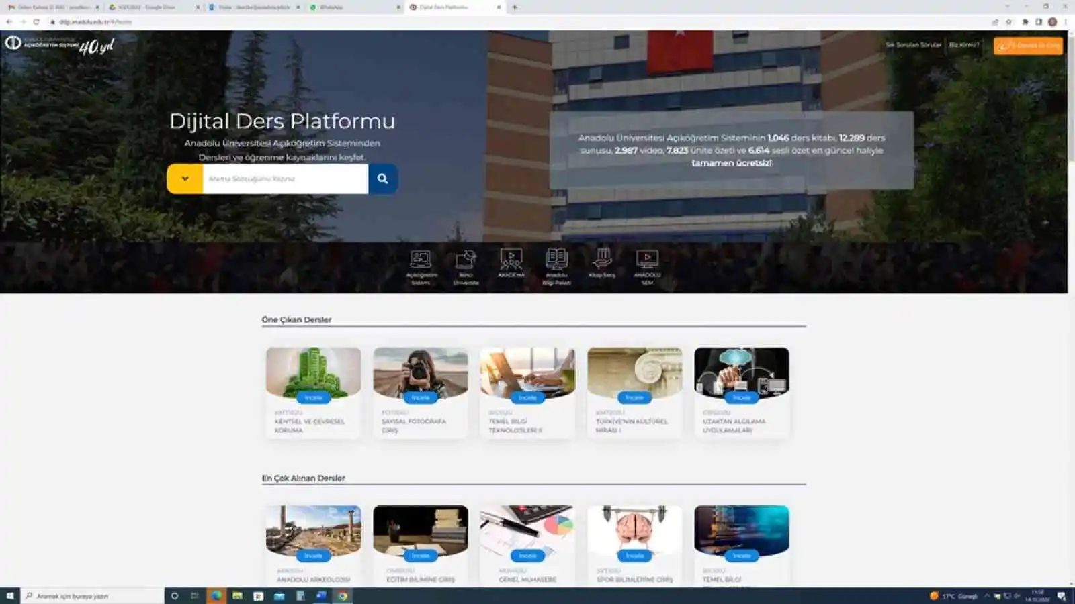
Task: Click the Kentsel ve Çevresel Koruma title
Action: tap(310, 425)
